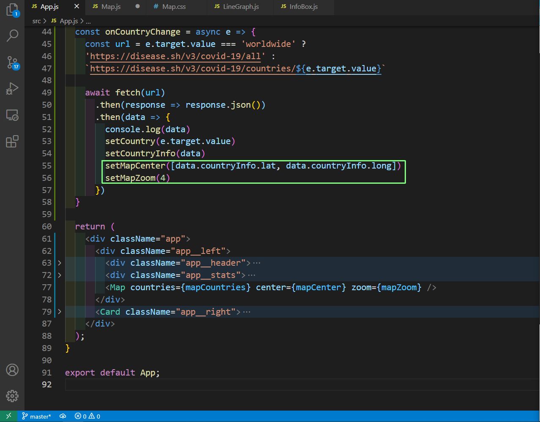Image resolution: width=540 pixels, height=422 pixels.
Task: Open the errors and warnings indicator
Action: (x=87, y=416)
